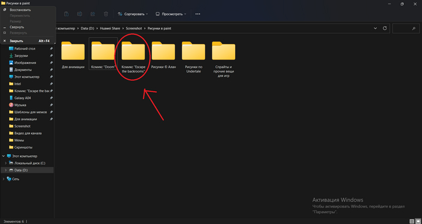Unpin Рабочий стол using its pin icon
Image resolution: width=422 pixels, height=224 pixels.
click(x=51, y=48)
